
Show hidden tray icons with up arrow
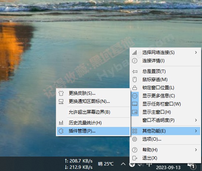(x=123, y=164)
